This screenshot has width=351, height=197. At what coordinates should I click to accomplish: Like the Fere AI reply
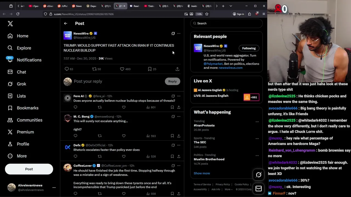124,107
